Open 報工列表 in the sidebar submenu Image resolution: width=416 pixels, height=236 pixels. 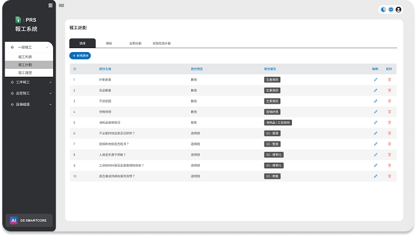(x=25, y=57)
